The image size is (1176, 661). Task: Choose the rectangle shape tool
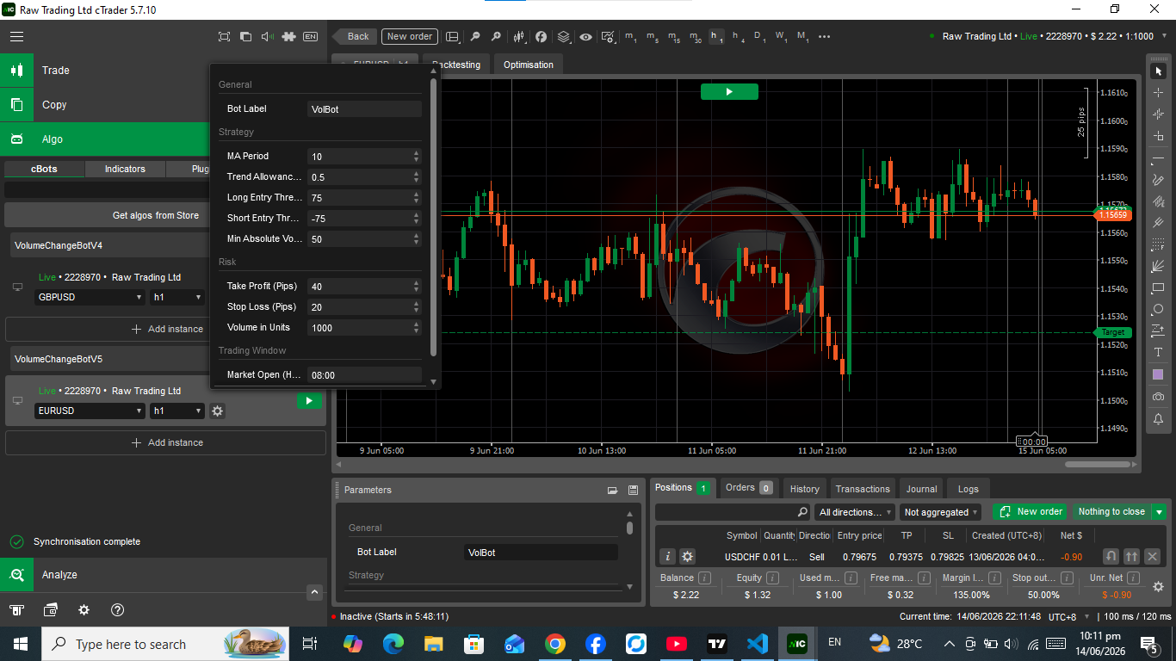(1158, 287)
